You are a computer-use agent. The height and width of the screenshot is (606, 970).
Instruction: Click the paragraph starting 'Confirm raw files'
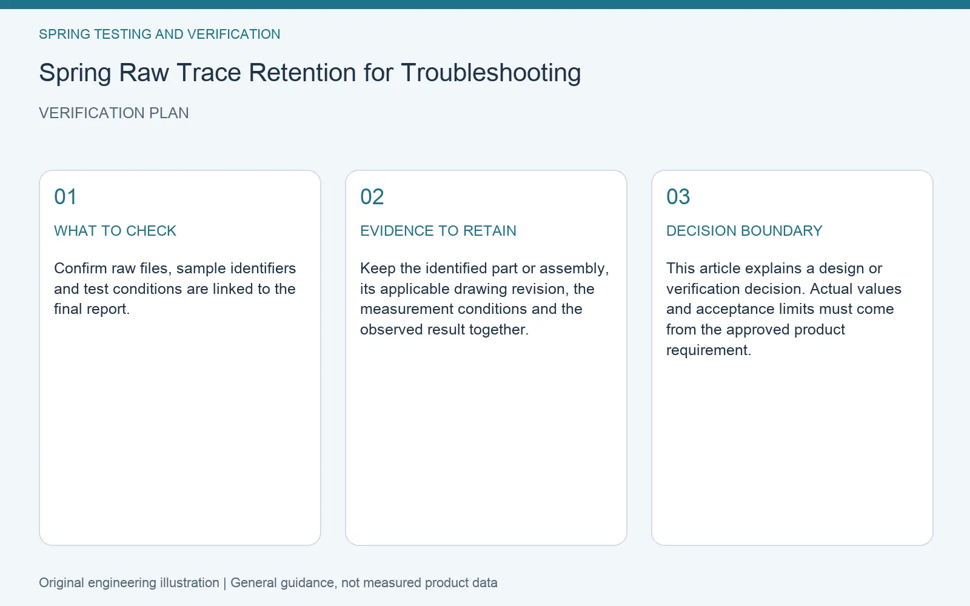tap(175, 288)
